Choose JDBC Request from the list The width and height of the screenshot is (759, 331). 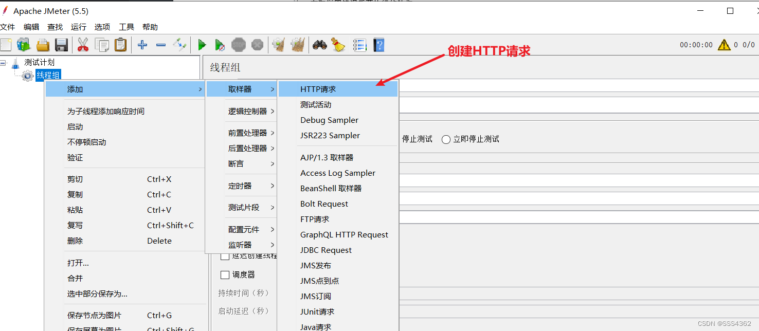coord(338,250)
